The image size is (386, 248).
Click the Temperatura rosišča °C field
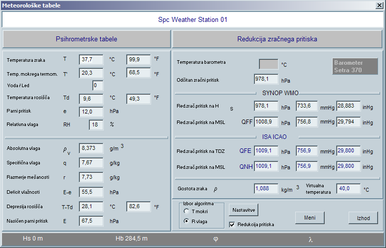(91, 99)
